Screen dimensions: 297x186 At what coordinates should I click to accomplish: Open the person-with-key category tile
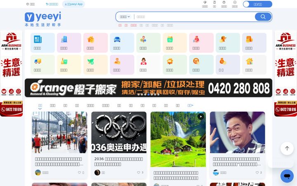click(x=148, y=43)
